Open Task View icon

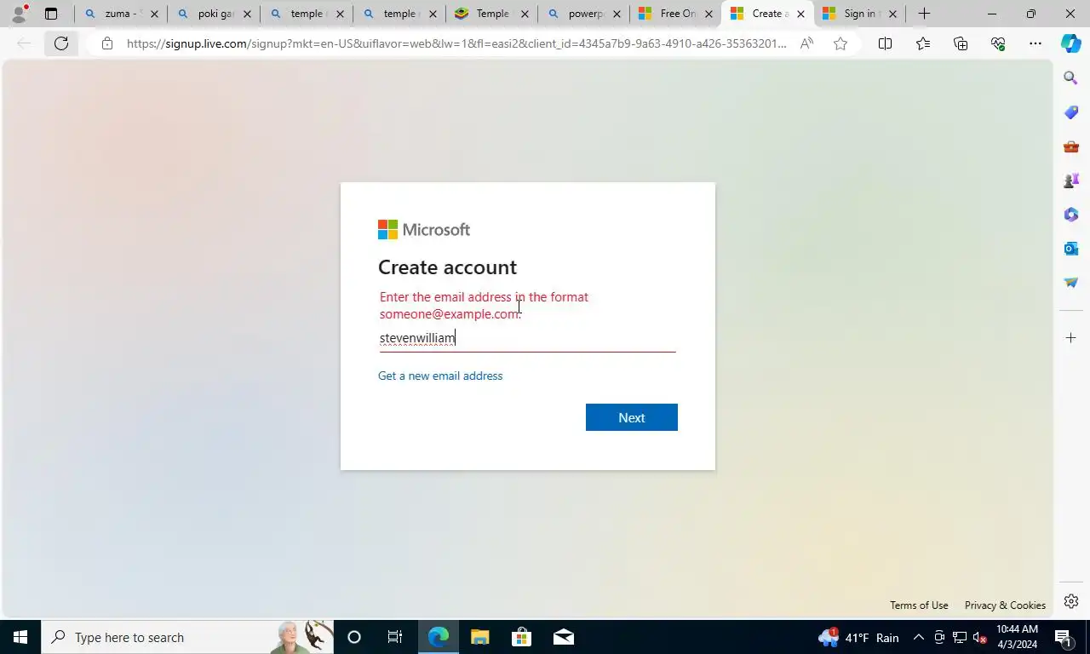[395, 637]
